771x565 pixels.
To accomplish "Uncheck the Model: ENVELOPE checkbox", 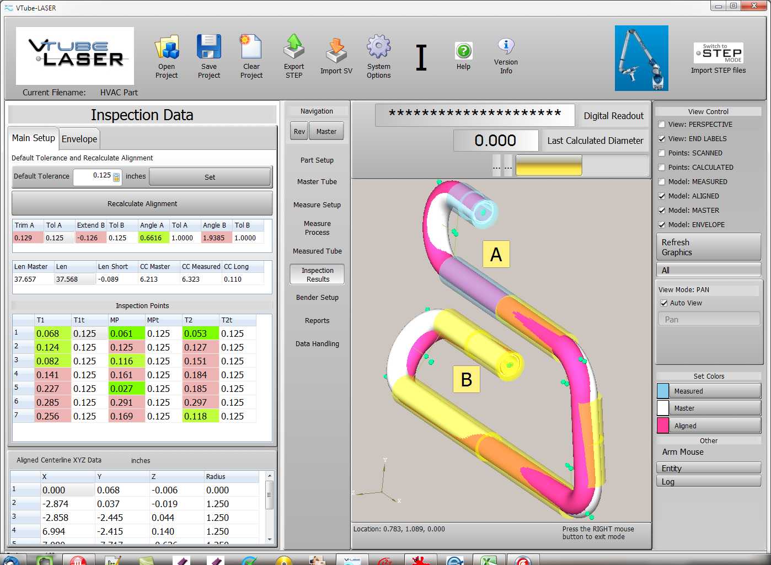I will [662, 225].
